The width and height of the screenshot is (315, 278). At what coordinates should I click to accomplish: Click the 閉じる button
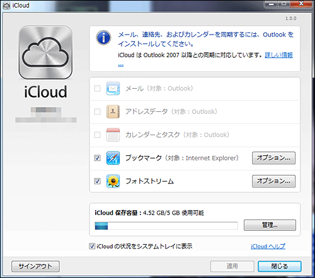[x=280, y=267]
